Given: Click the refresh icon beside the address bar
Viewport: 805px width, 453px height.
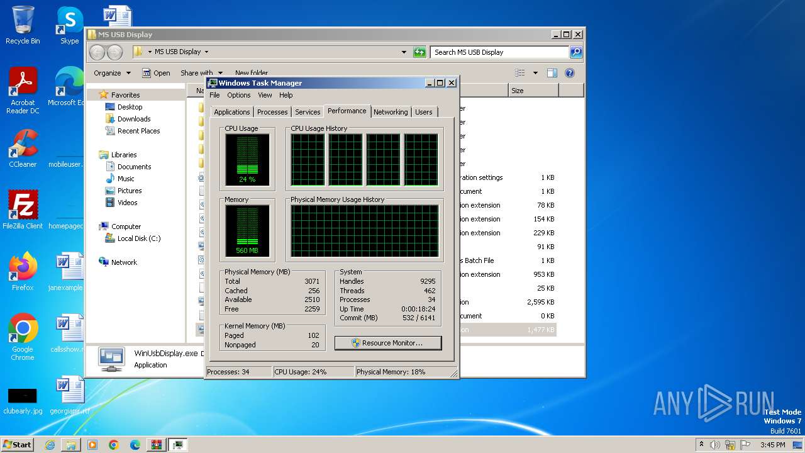Looking at the screenshot, I should click(x=419, y=52).
